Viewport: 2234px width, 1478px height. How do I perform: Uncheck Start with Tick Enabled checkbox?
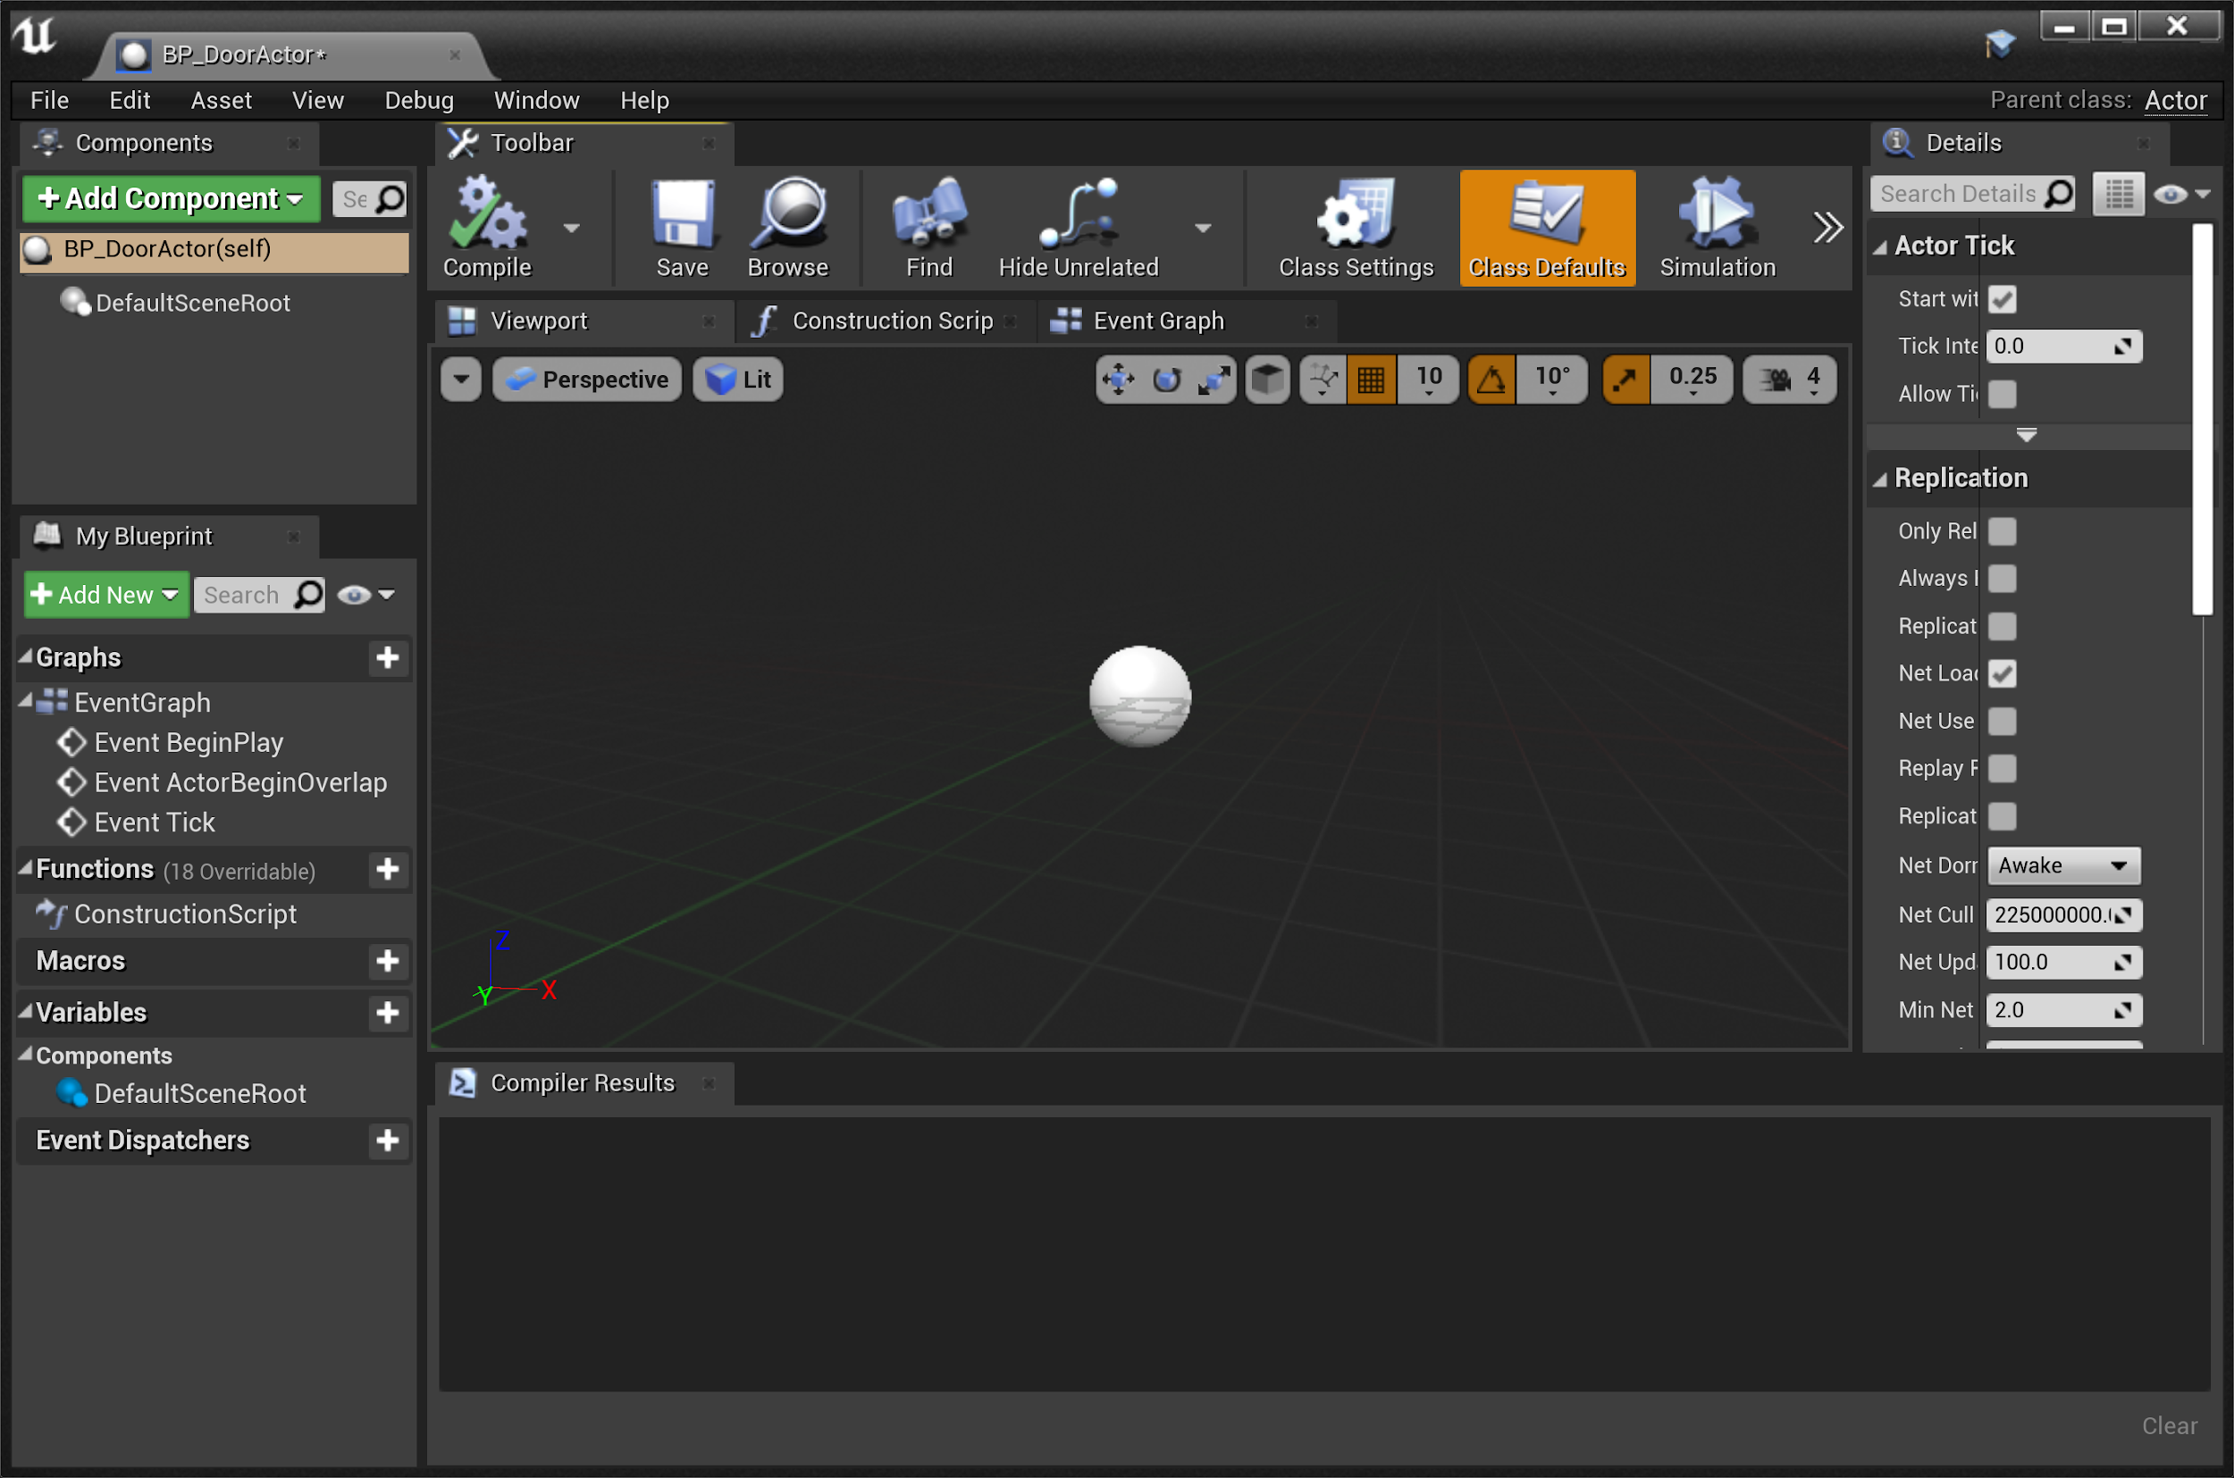[x=2002, y=300]
